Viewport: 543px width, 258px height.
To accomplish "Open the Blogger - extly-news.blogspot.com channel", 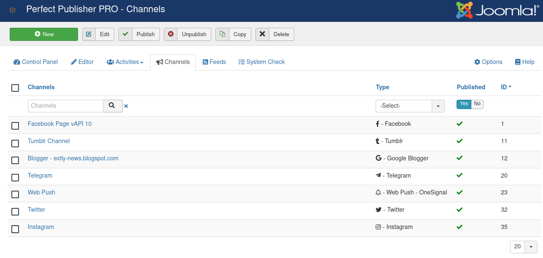I will coord(73,158).
